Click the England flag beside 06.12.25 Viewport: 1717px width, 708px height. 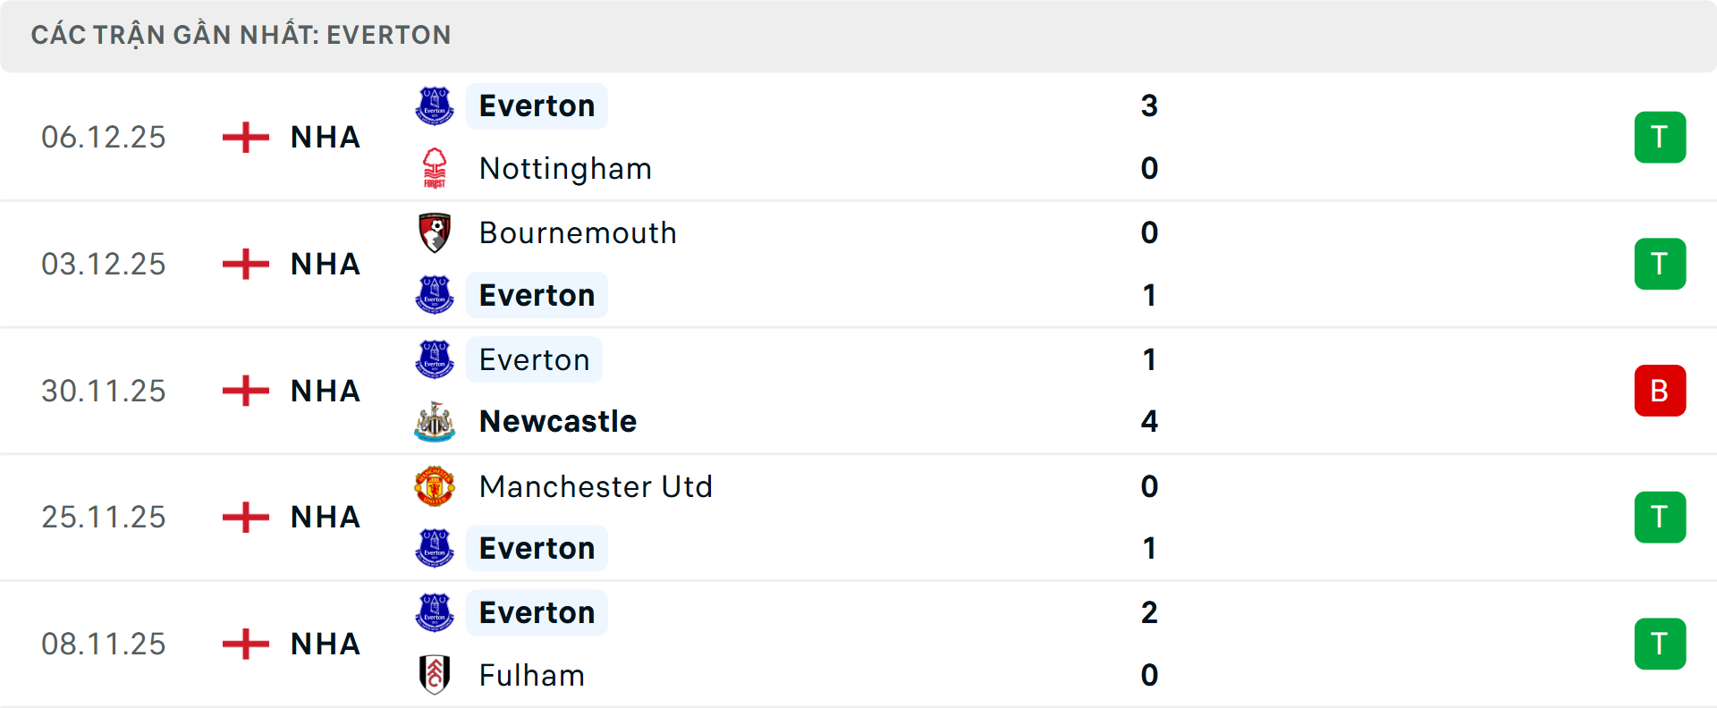[x=243, y=137]
